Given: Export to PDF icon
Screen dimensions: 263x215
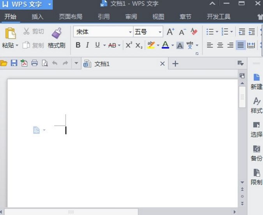Looking at the screenshot, I should pos(24,63).
